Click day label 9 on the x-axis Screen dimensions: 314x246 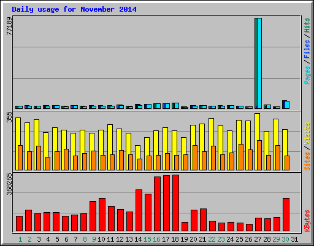(94, 239)
